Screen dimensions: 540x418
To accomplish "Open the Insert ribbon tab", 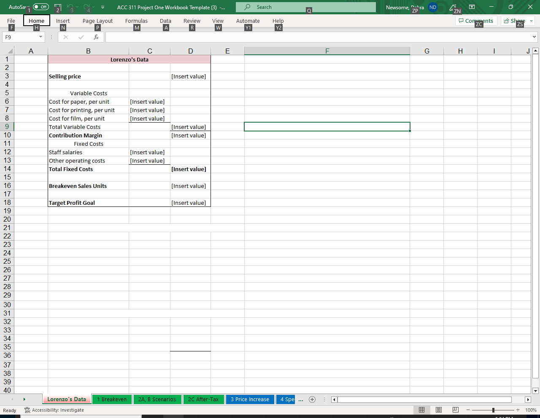I will pos(63,21).
